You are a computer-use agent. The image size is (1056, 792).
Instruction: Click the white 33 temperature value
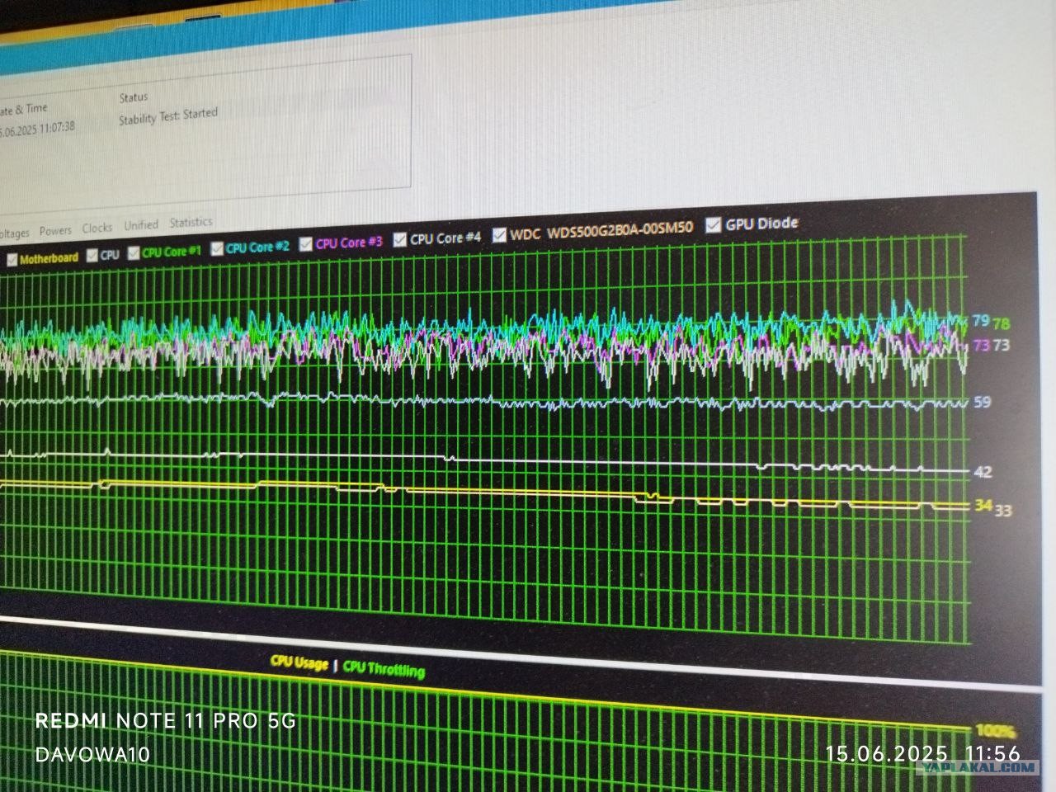[1002, 511]
